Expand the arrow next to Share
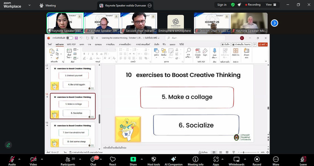Image resolution: width=314 pixels, height=166 pixels. [x=142, y=159]
